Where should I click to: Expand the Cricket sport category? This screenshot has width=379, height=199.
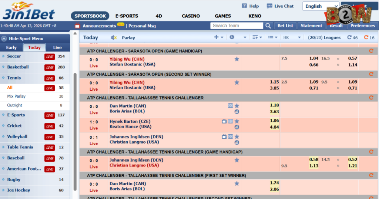coord(14,126)
